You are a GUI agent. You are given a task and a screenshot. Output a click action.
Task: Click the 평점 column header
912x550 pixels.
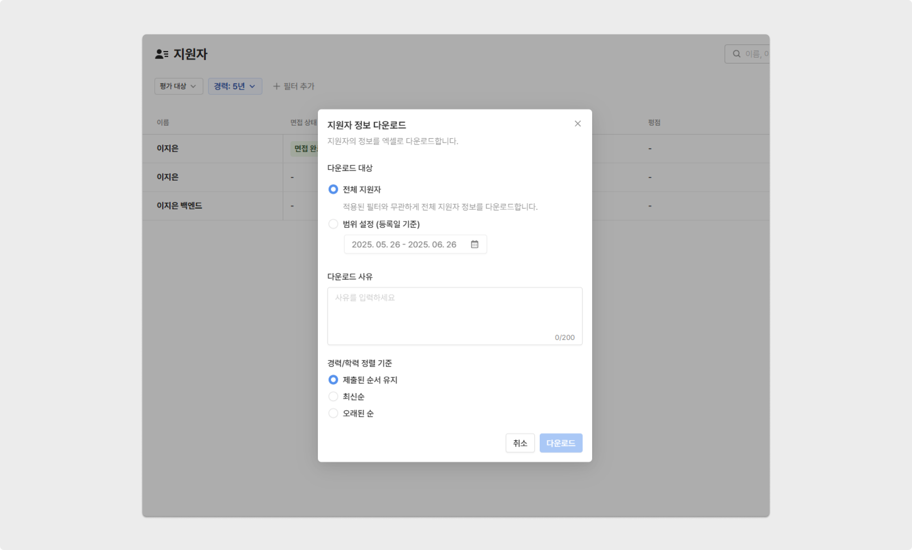(x=654, y=122)
